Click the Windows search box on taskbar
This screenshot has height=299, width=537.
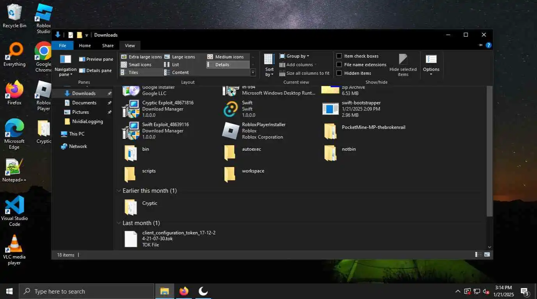(87, 291)
